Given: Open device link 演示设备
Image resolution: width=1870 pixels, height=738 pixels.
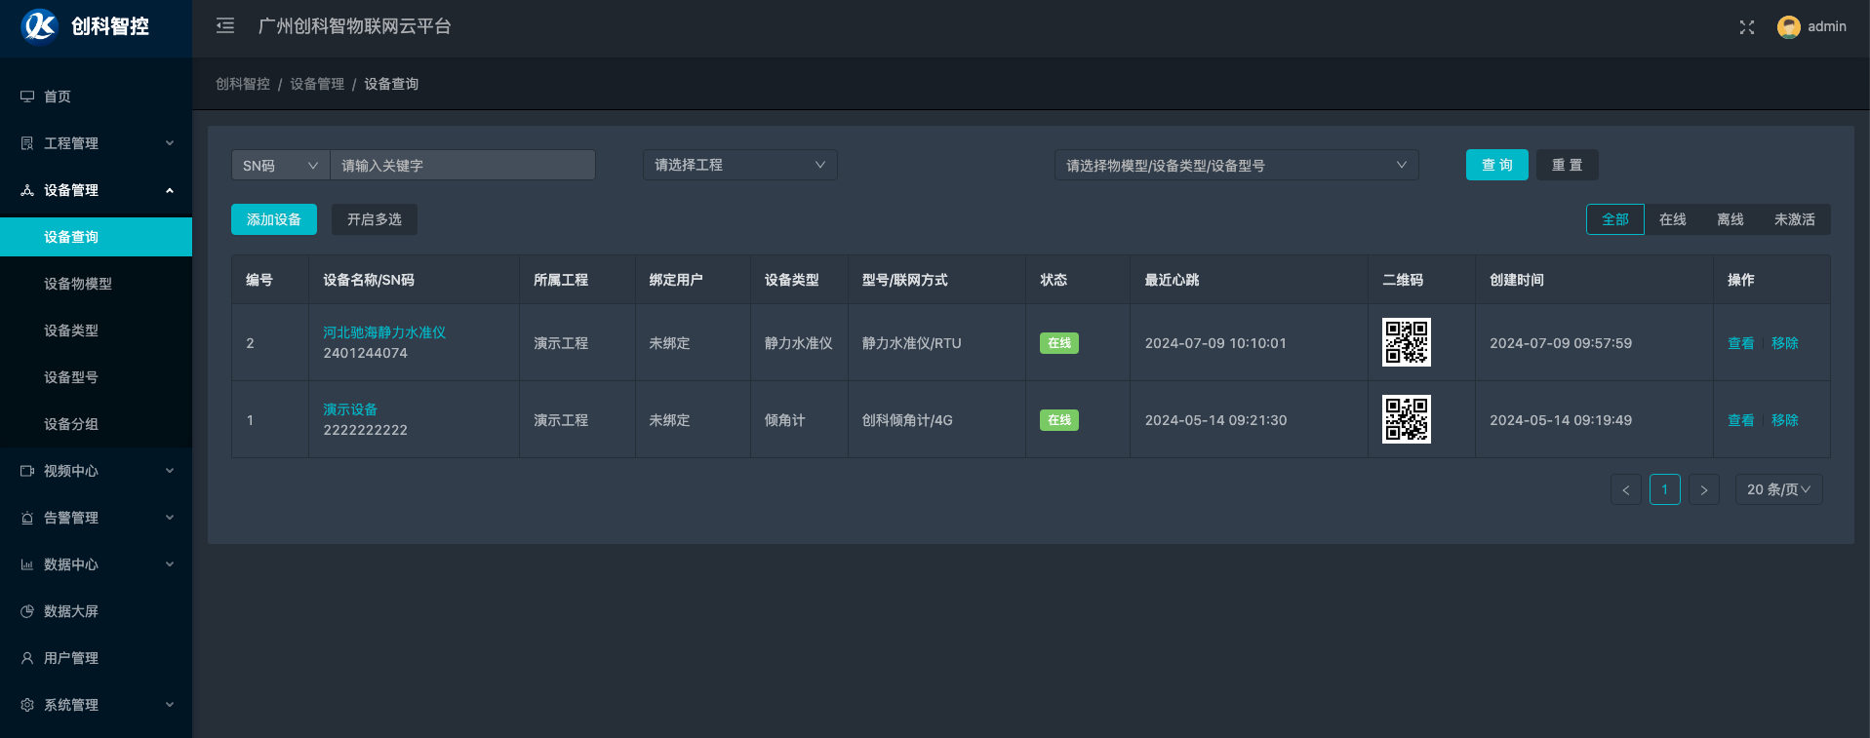Looking at the screenshot, I should point(350,409).
